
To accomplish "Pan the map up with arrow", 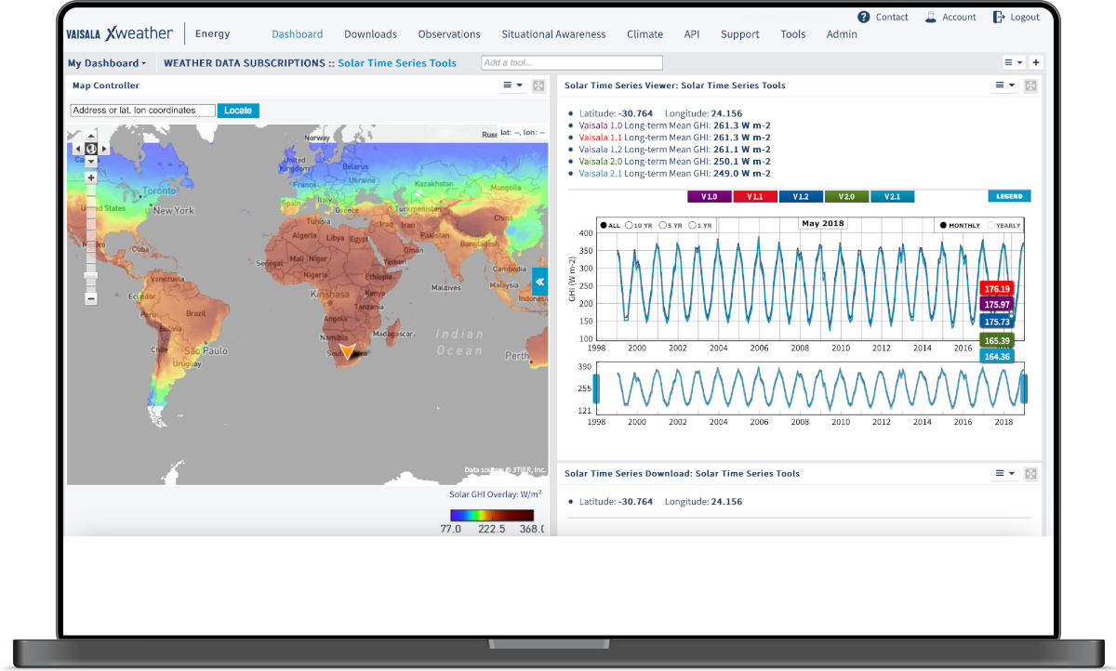I will pyautogui.click(x=91, y=137).
